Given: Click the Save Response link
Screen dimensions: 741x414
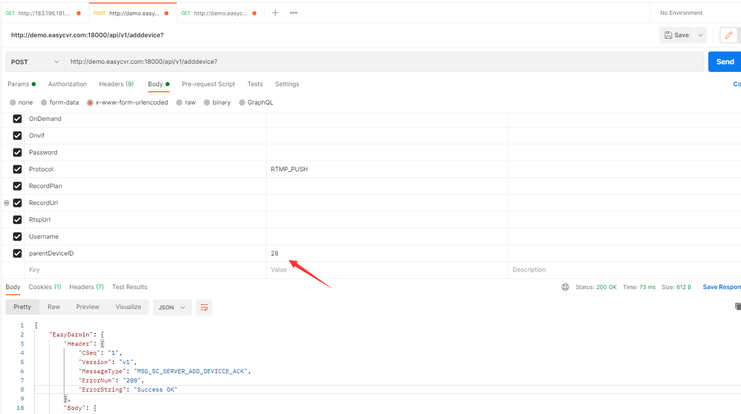Looking at the screenshot, I should (x=721, y=287).
